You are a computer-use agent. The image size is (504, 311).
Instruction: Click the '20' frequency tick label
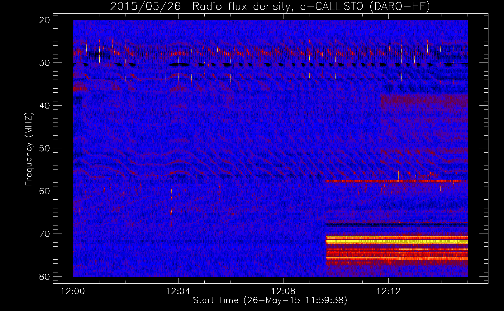[x=45, y=20]
